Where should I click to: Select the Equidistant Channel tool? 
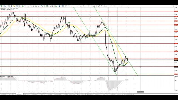[x=81, y=6]
